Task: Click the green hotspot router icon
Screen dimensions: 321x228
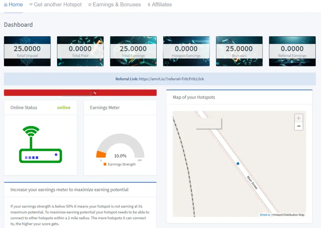Action: (x=41, y=144)
